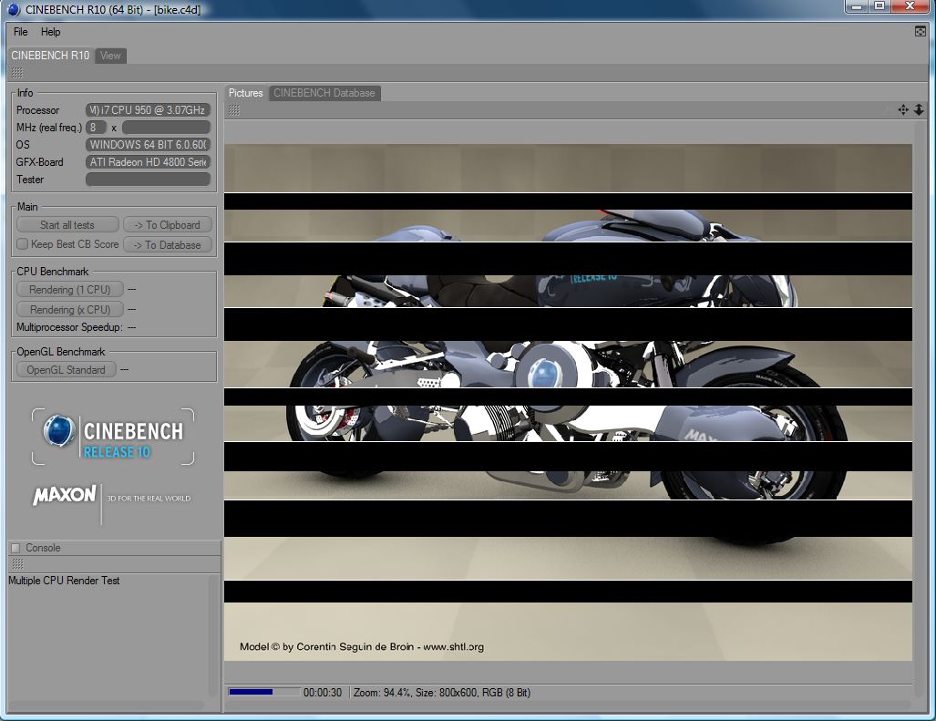Click the grip handle under Pictures tab

pyautogui.click(x=234, y=109)
